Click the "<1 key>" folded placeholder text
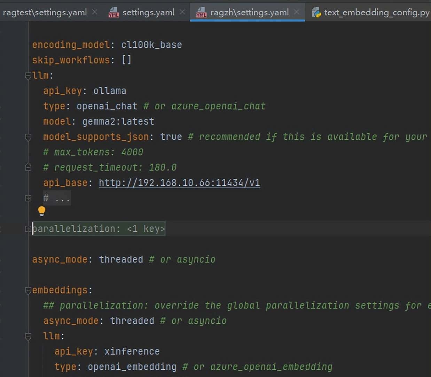This screenshot has height=377, width=431. [146, 229]
